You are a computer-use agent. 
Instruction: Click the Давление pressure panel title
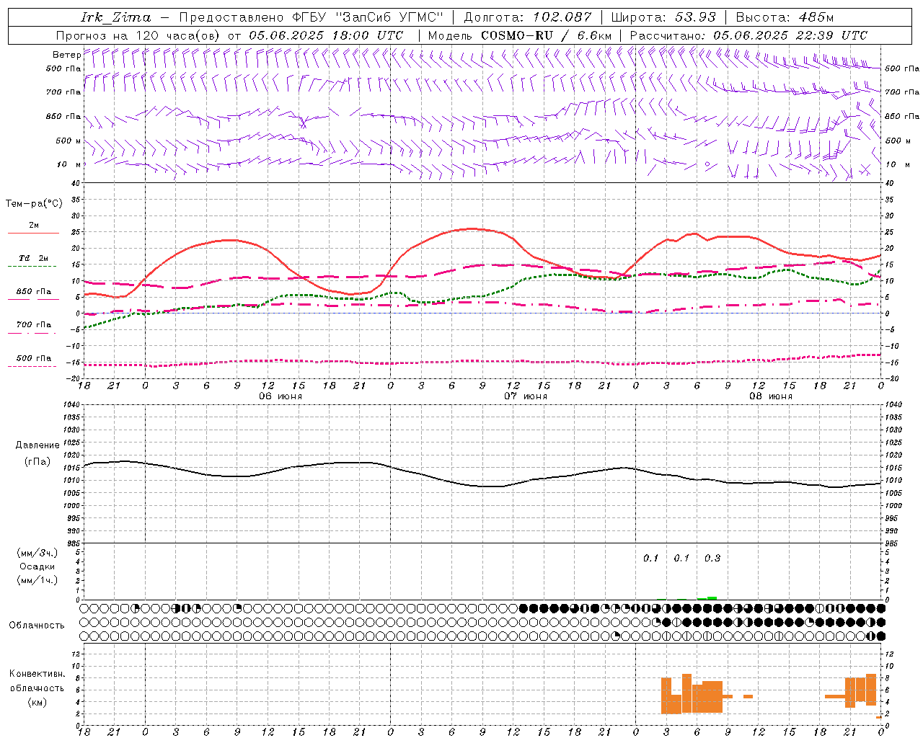pos(37,445)
